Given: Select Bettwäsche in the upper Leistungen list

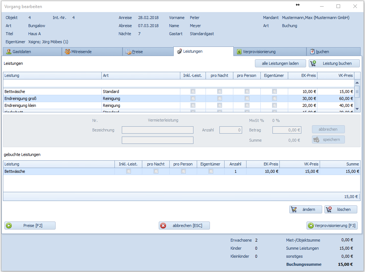Looking at the screenshot, I should [x=178, y=92].
